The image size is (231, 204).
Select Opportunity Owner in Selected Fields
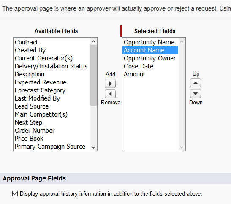click(x=150, y=58)
